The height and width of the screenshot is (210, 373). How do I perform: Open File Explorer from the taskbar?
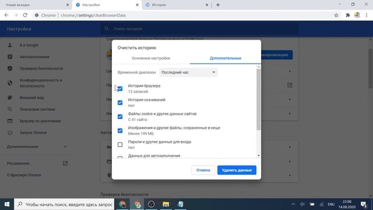tap(166, 204)
